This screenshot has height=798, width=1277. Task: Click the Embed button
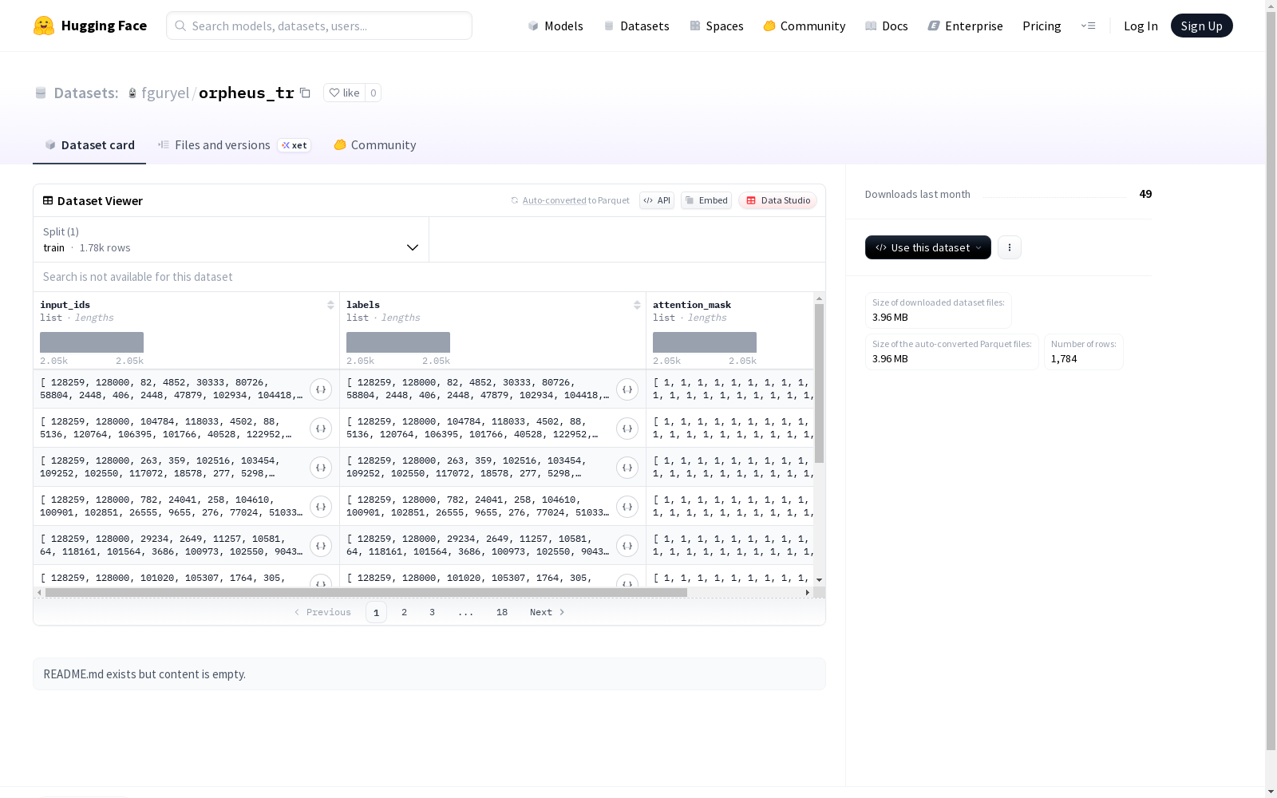point(706,200)
